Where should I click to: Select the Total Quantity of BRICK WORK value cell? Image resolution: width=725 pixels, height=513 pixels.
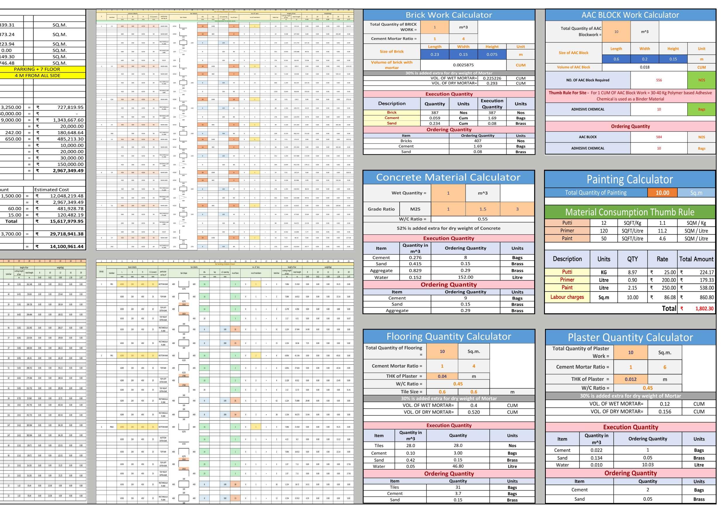[434, 27]
